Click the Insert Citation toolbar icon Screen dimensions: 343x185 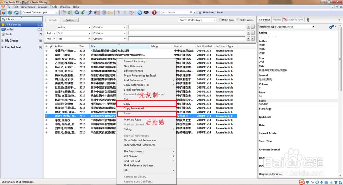pyautogui.click(x=119, y=12)
